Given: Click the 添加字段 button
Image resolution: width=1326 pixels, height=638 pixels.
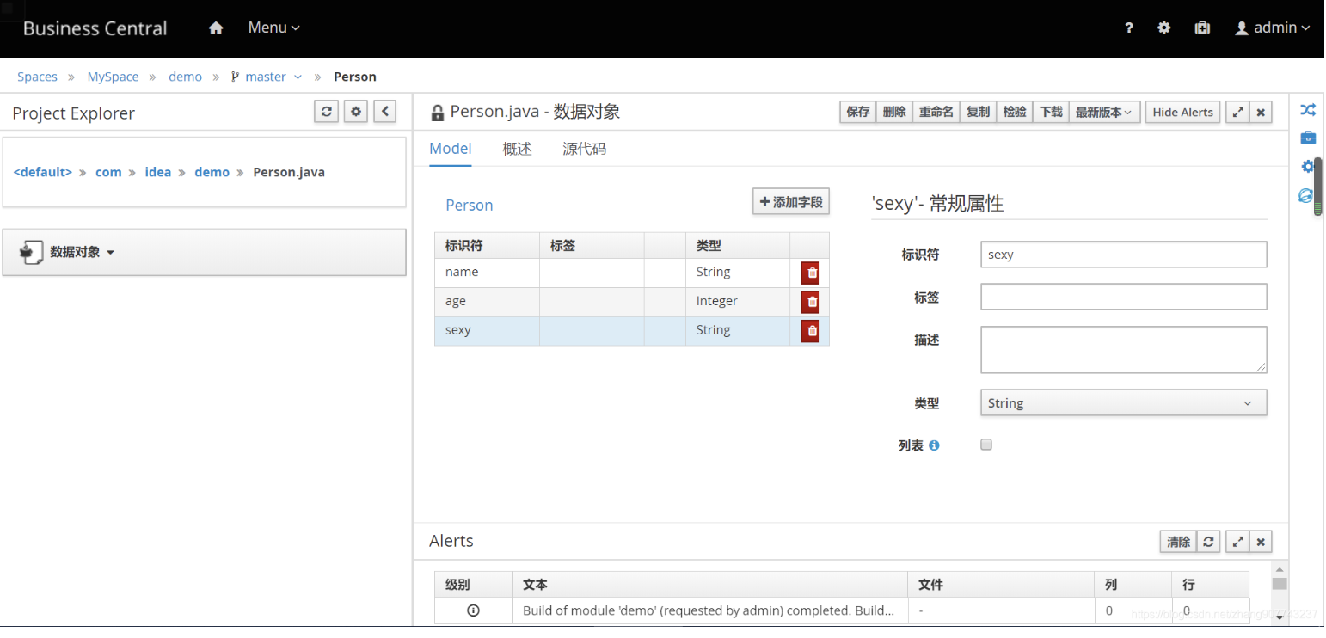Looking at the screenshot, I should coord(791,202).
